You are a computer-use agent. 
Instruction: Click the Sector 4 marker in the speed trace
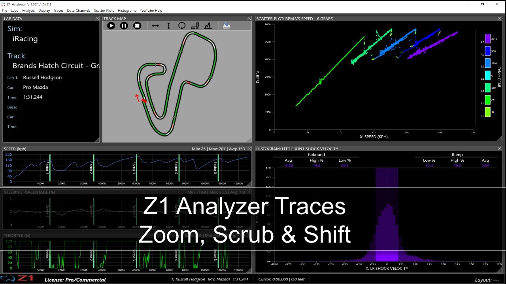(179, 168)
